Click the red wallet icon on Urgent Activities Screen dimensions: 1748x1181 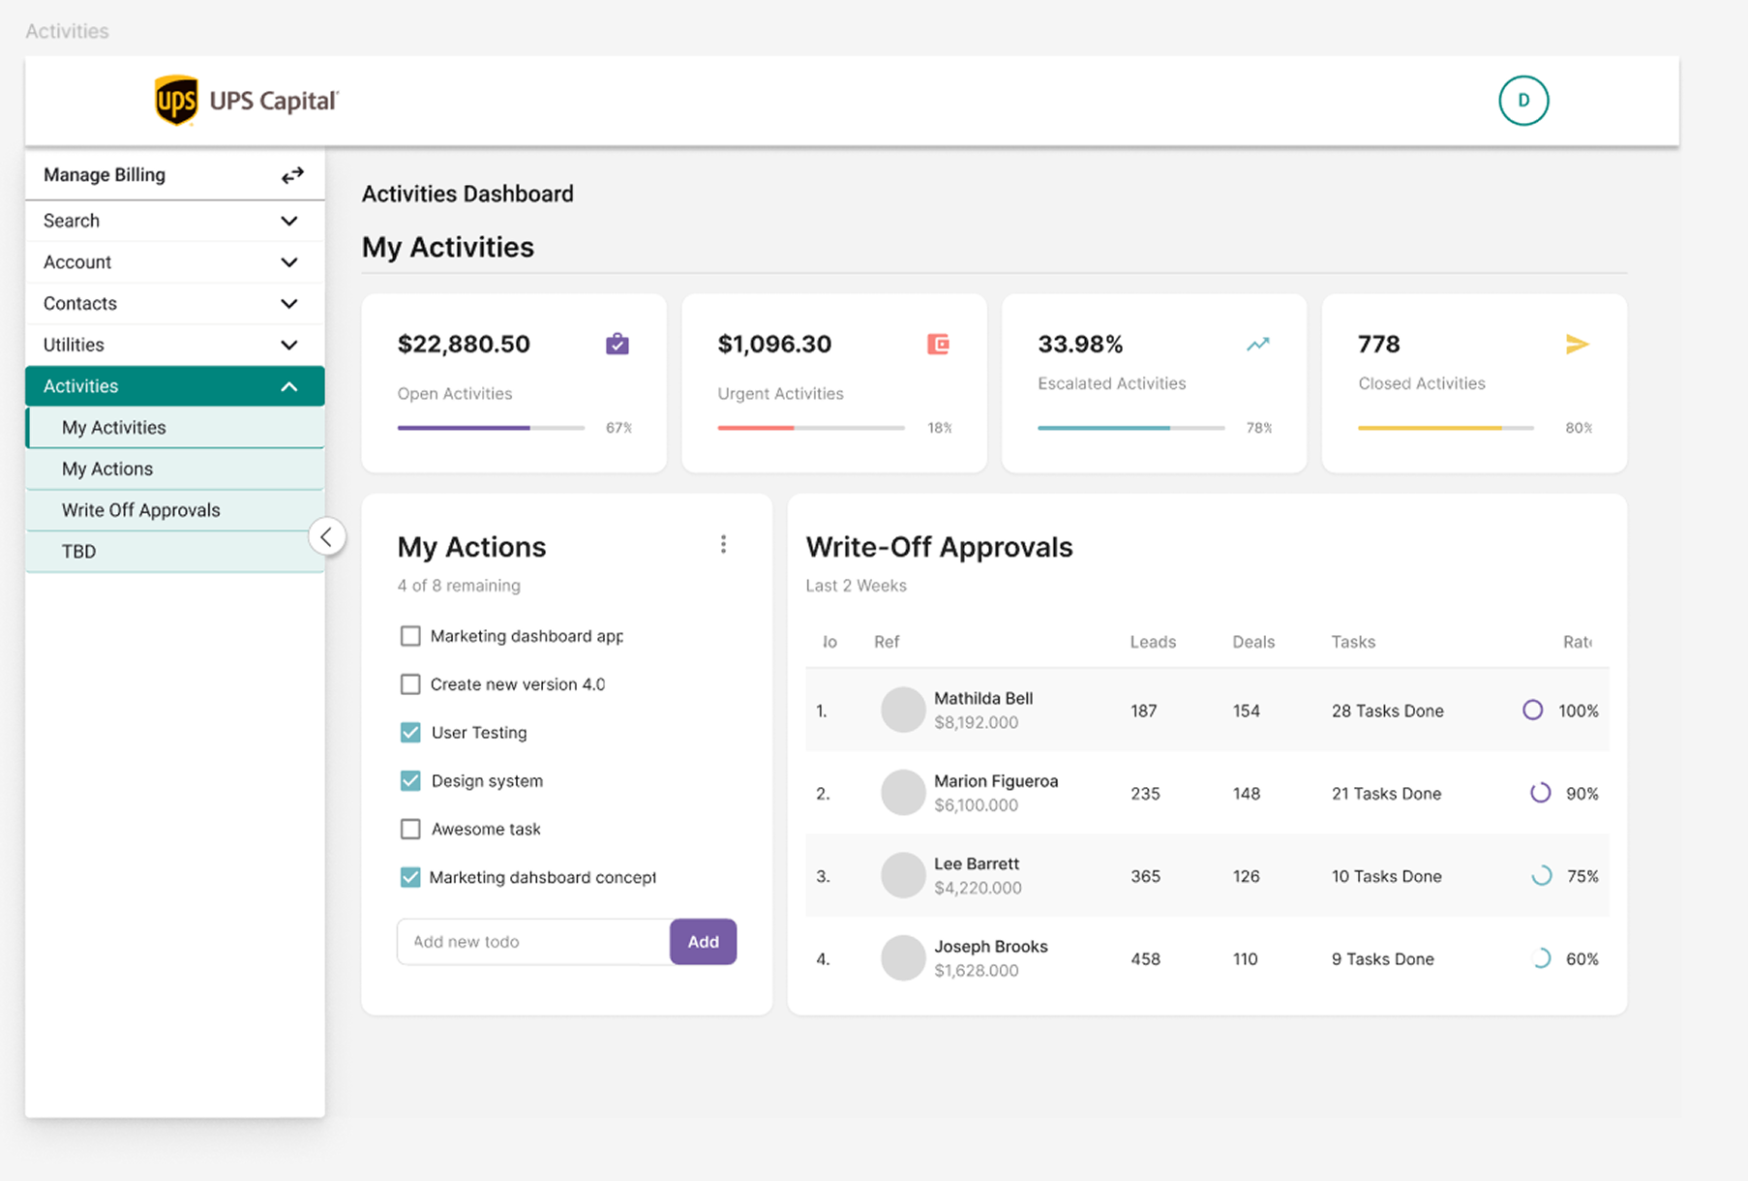click(x=938, y=344)
